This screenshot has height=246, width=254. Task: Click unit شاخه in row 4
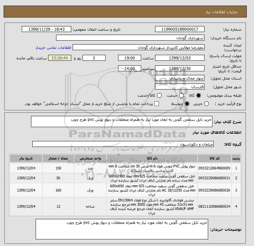(x=90, y=206)
